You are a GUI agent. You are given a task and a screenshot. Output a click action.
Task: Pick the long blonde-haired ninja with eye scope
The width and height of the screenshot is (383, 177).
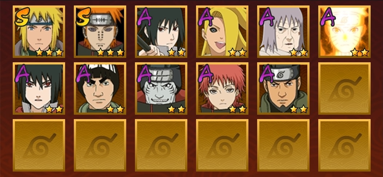pyautogui.click(x=222, y=32)
